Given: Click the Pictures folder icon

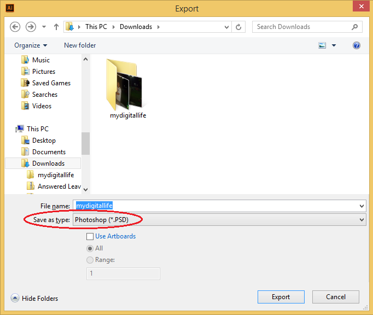Looking at the screenshot, I should pyautogui.click(x=25, y=72).
